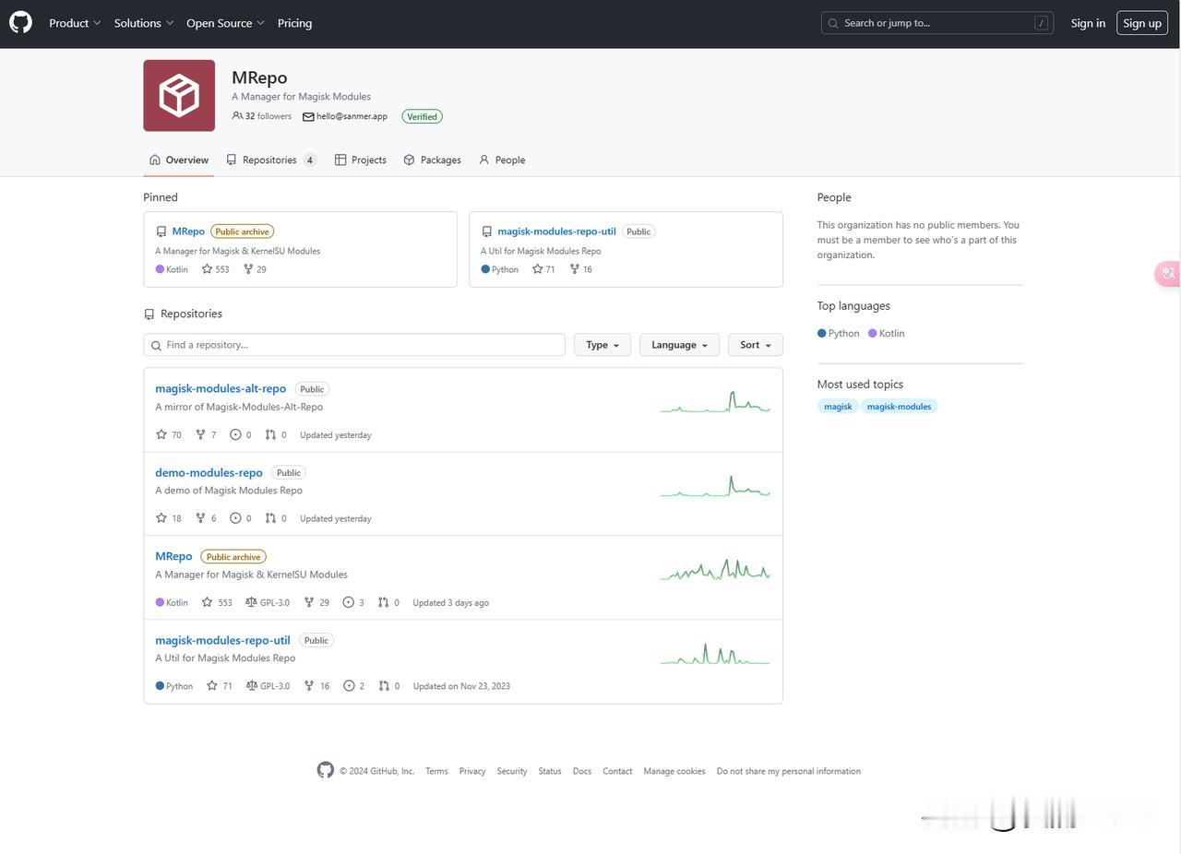Click the GitHub mark icon in the footer
Image resolution: width=1181 pixels, height=854 pixels.
(x=325, y=770)
